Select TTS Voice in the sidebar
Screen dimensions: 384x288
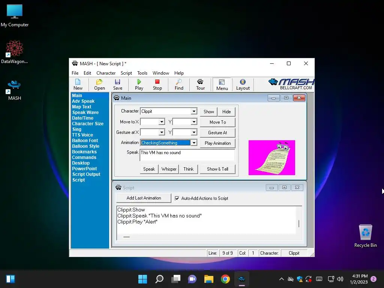pyautogui.click(x=82, y=135)
